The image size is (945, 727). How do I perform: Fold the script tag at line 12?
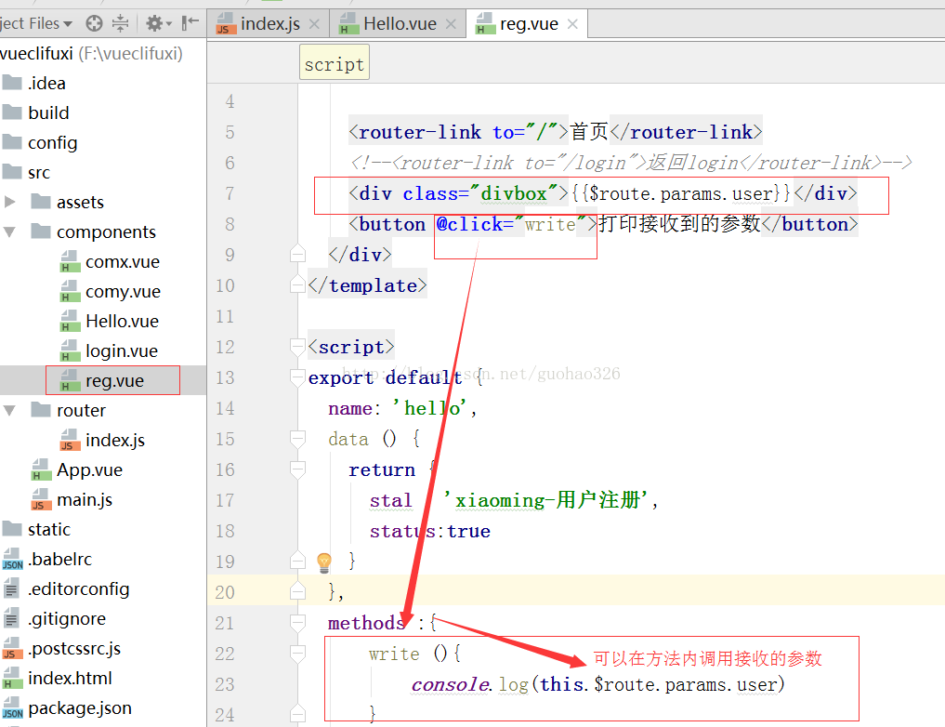pyautogui.click(x=297, y=347)
